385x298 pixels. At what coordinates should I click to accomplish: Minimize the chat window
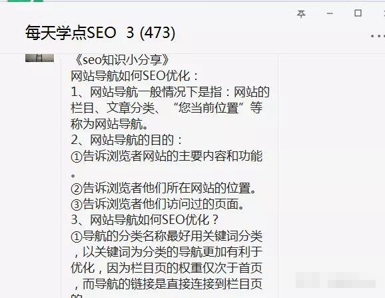pyautogui.click(x=330, y=13)
